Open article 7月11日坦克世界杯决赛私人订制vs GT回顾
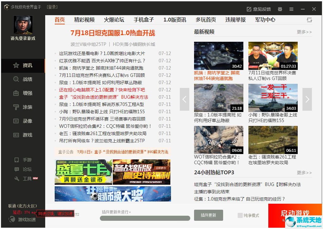Viewport: 323px width, 229px height. [x=102, y=75]
